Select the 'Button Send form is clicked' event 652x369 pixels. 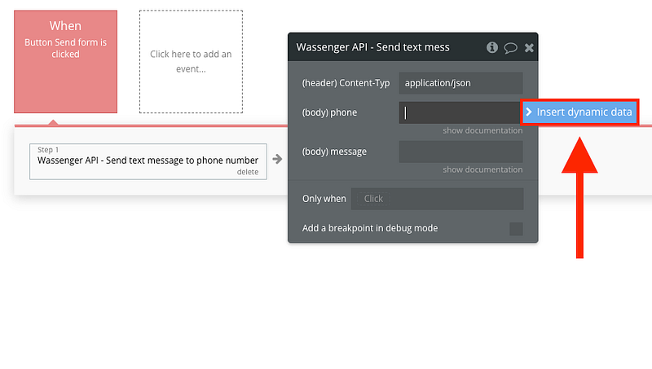65,61
